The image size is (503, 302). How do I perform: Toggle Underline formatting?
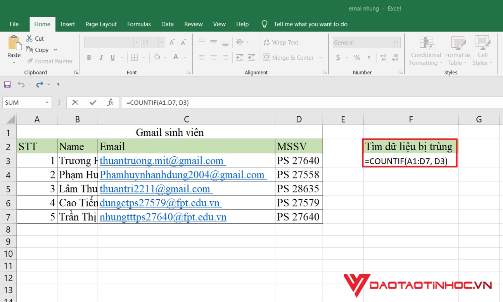click(x=113, y=57)
